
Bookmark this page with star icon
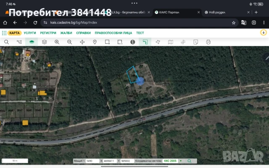click(x=234, y=23)
